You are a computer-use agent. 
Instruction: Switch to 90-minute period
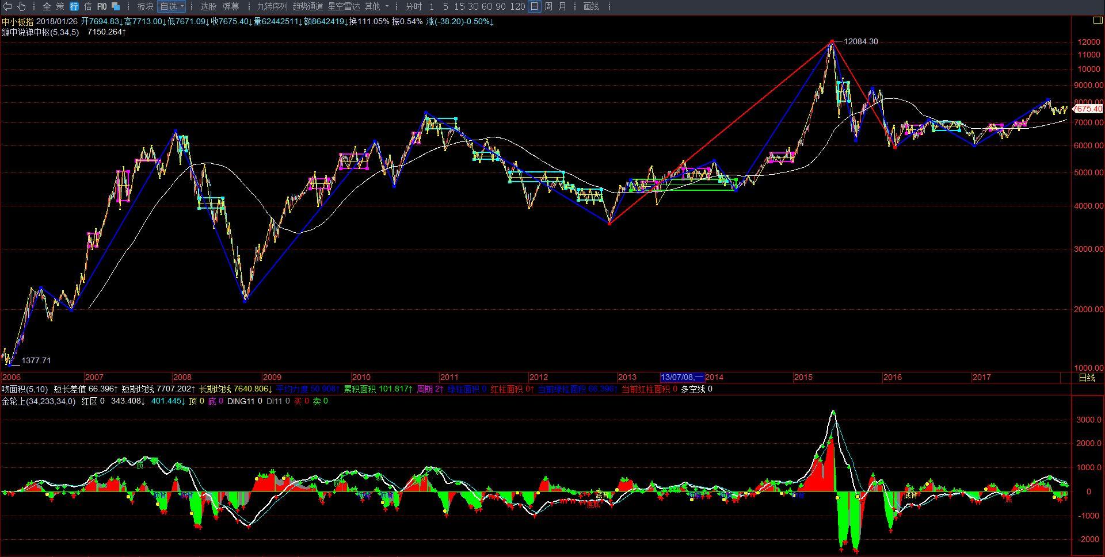point(501,6)
